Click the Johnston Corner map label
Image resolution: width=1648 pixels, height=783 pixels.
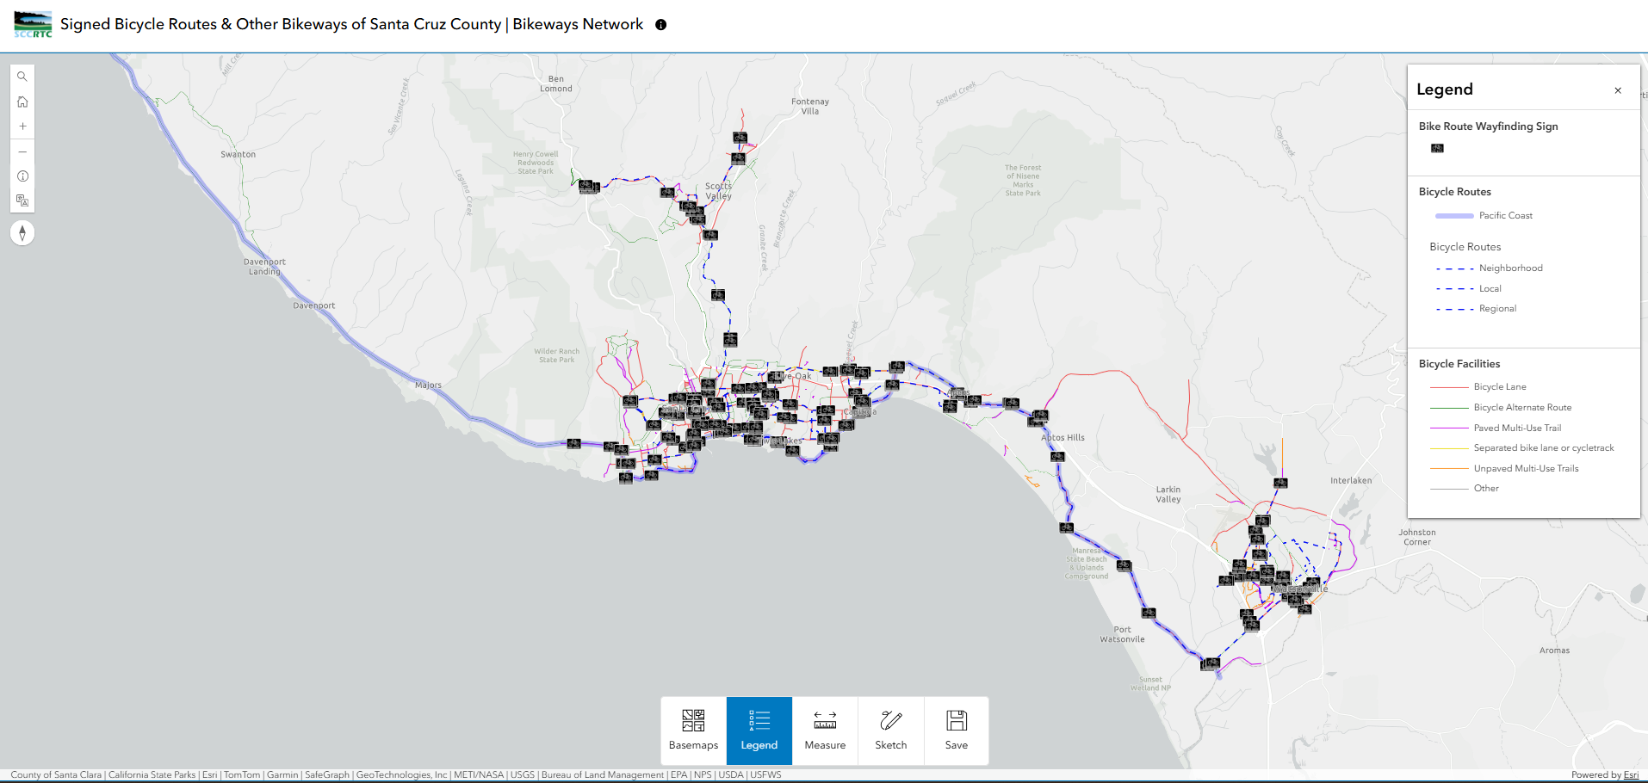click(1416, 538)
